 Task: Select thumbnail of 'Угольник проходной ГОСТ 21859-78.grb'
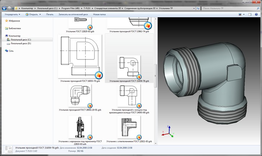pos(129,67)
